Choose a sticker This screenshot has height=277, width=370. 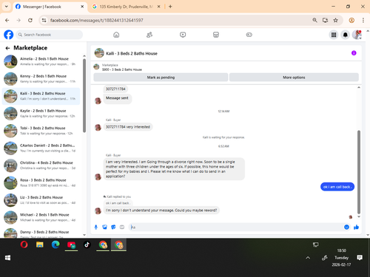113,227
